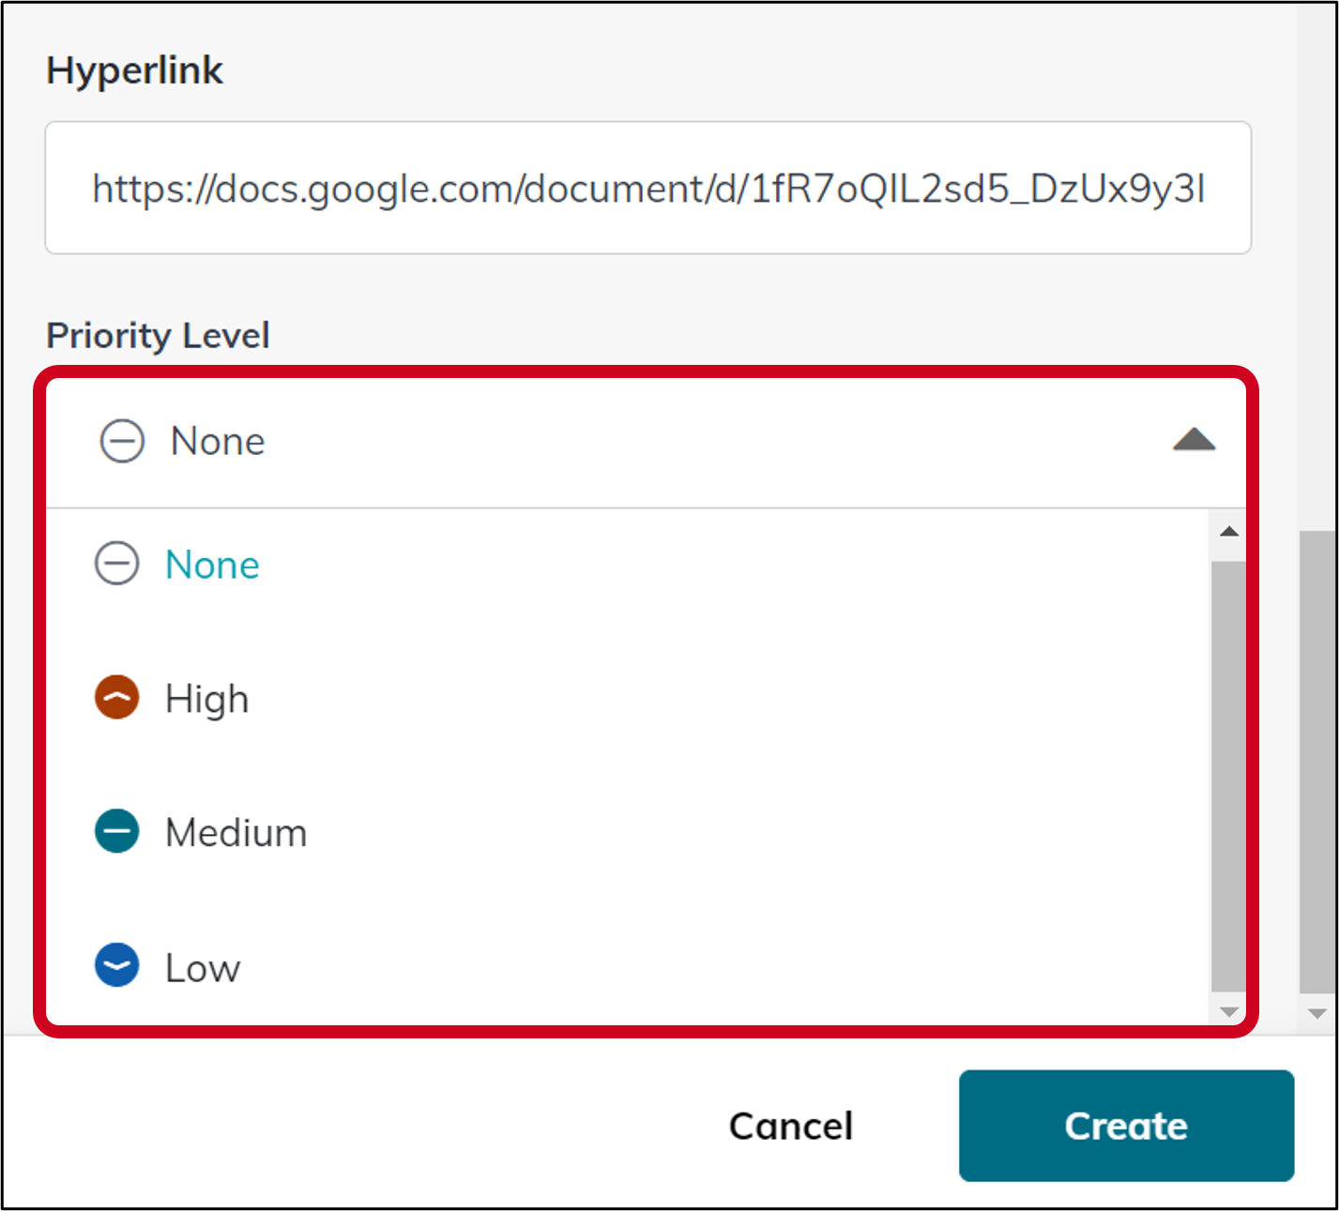The image size is (1339, 1211).
Task: Open the Priority Level combo box showing None
Action: click(x=646, y=441)
